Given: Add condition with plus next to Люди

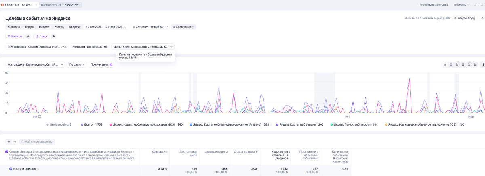Looking at the screenshot, I should click(53, 36).
